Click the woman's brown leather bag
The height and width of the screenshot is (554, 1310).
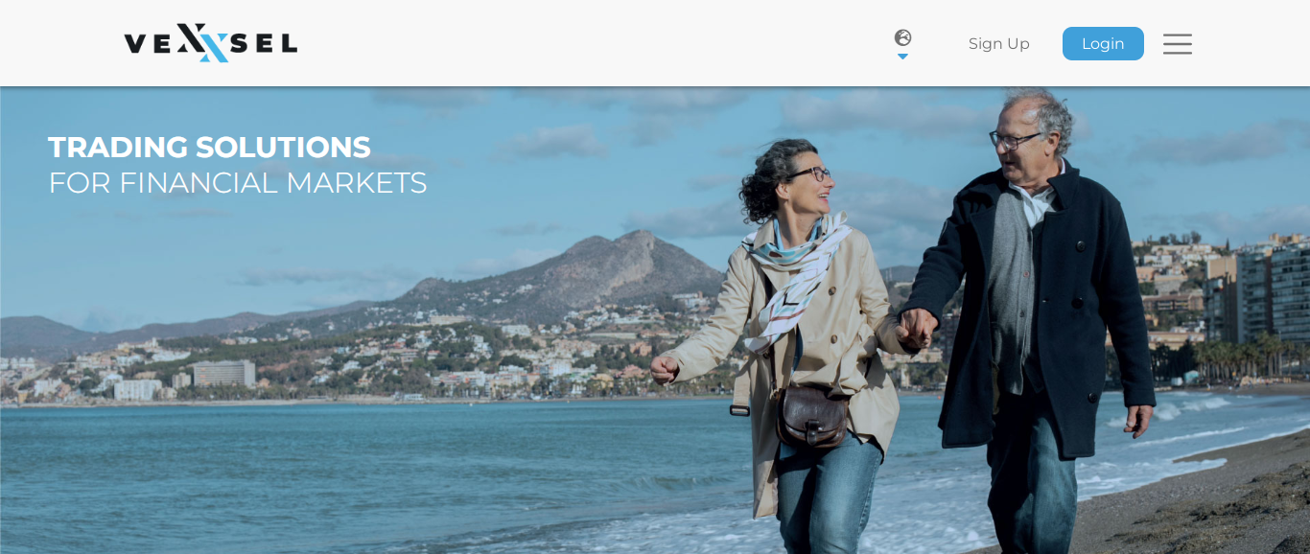point(812,416)
